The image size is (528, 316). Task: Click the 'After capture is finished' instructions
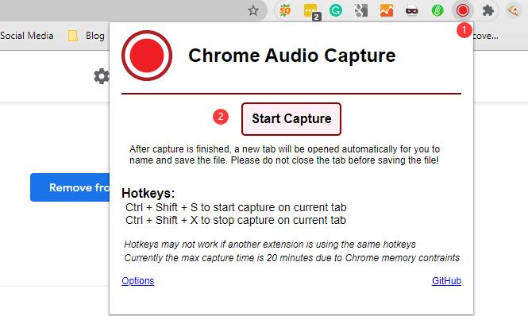pos(284,155)
